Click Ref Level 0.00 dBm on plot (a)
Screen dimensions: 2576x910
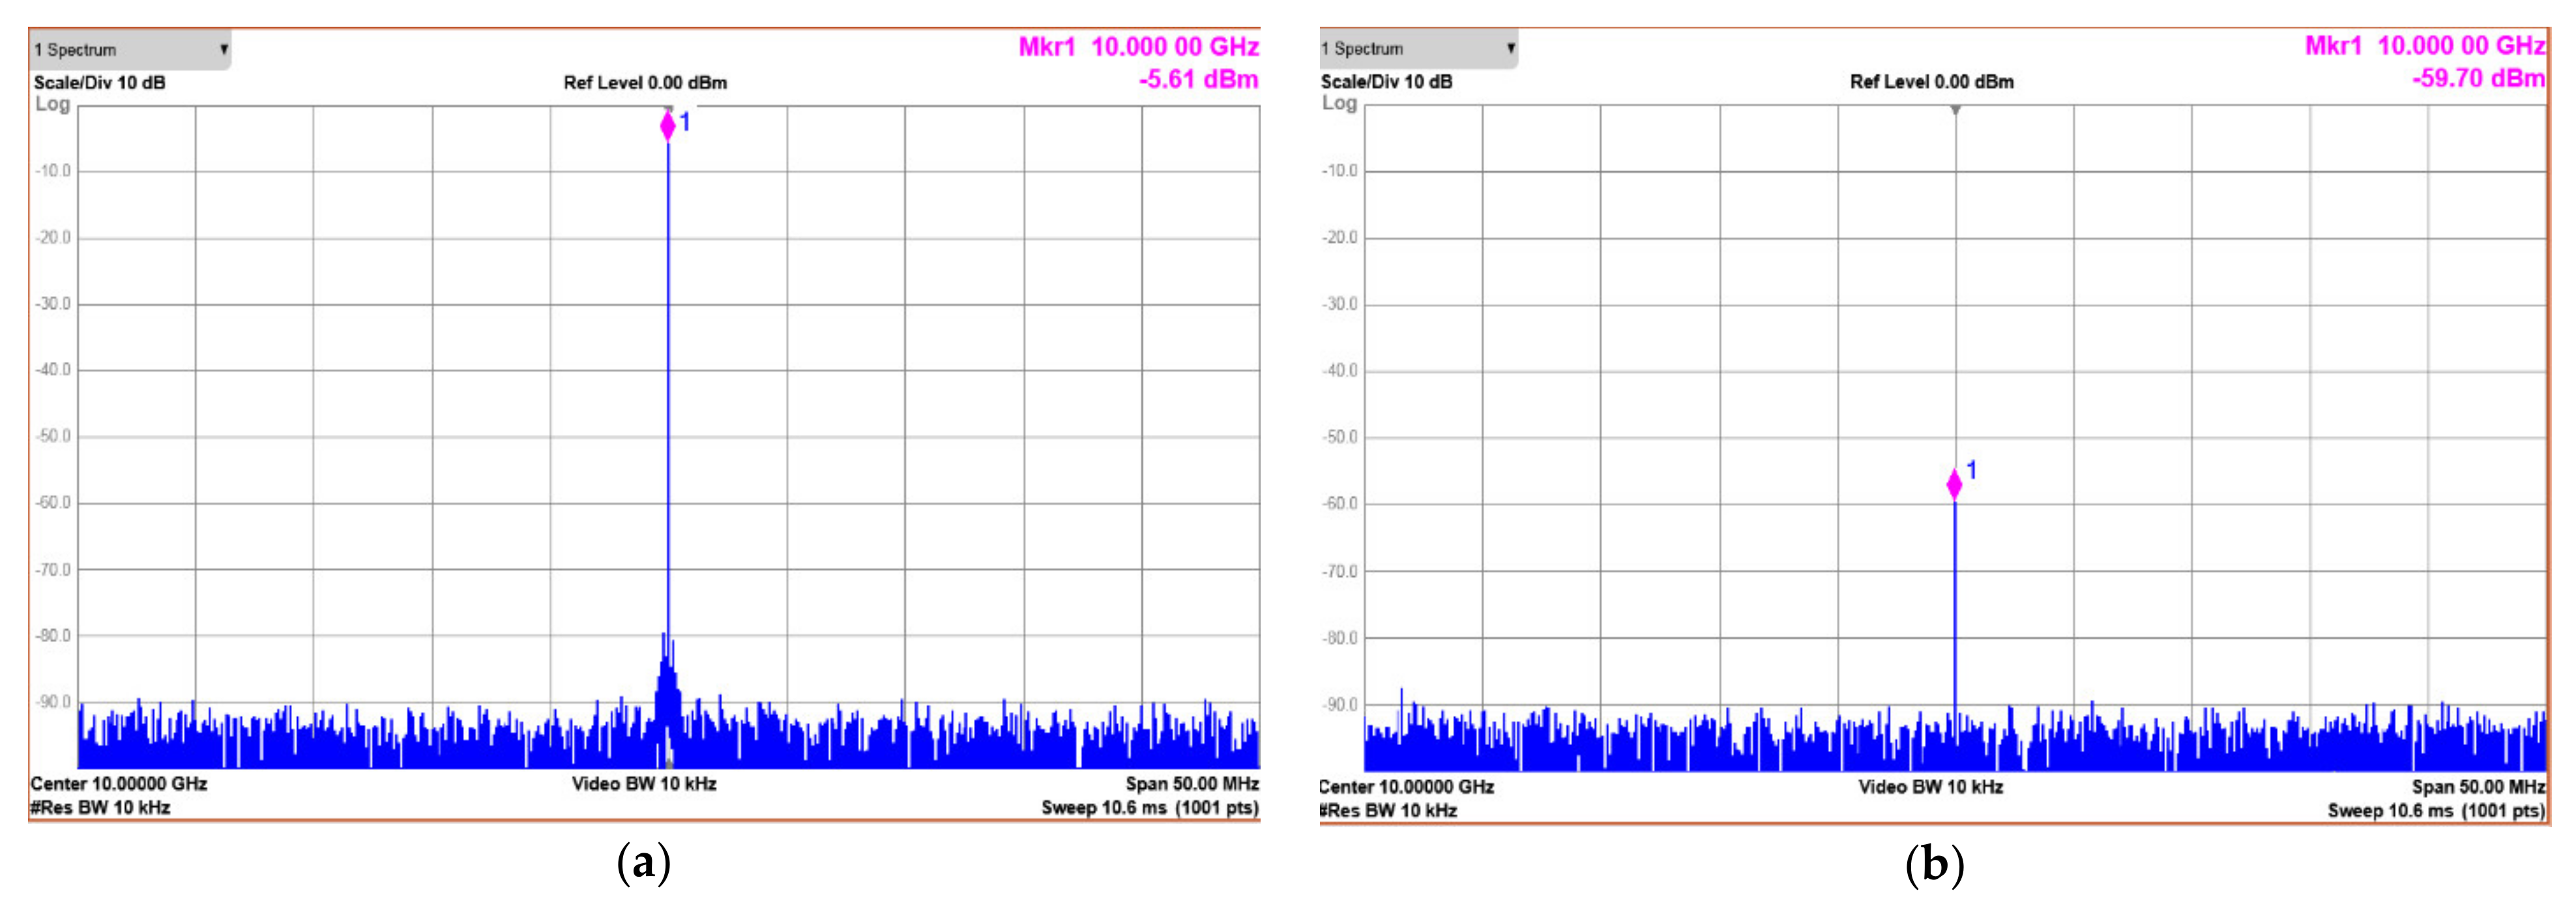click(645, 82)
